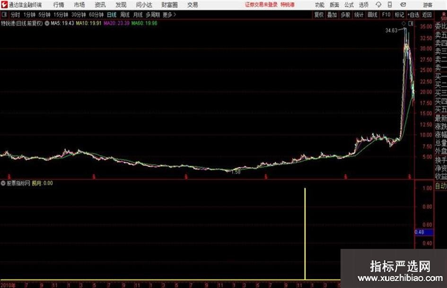This screenshot has height=288, width=447.
Task: Open the 发现 menu
Action: [121, 5]
